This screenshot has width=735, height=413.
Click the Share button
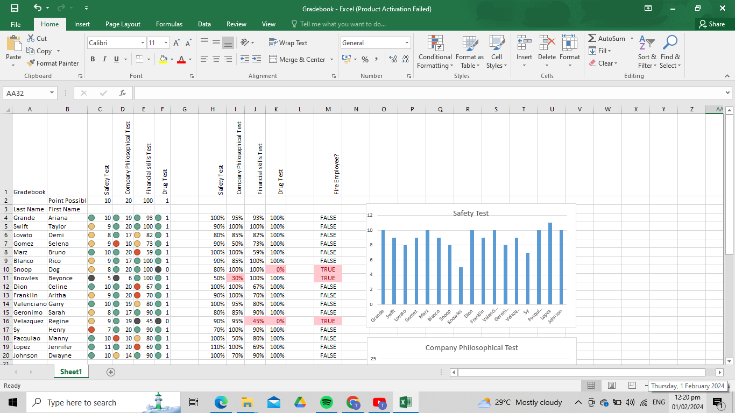pos(712,24)
